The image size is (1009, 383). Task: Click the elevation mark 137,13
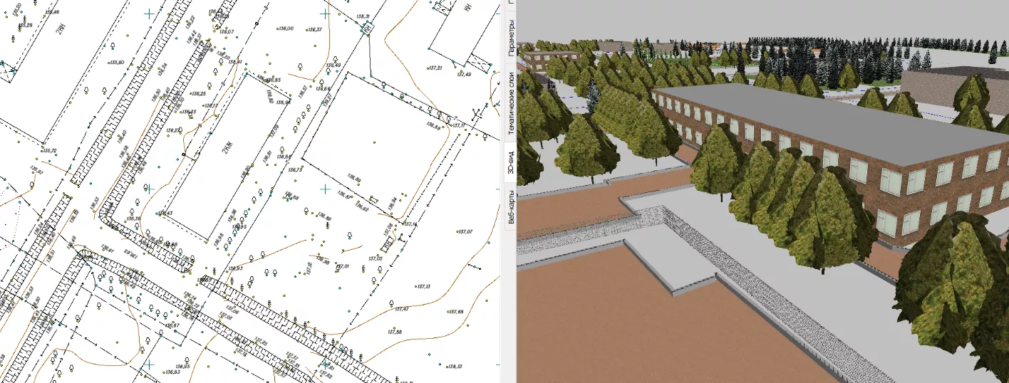point(423,286)
